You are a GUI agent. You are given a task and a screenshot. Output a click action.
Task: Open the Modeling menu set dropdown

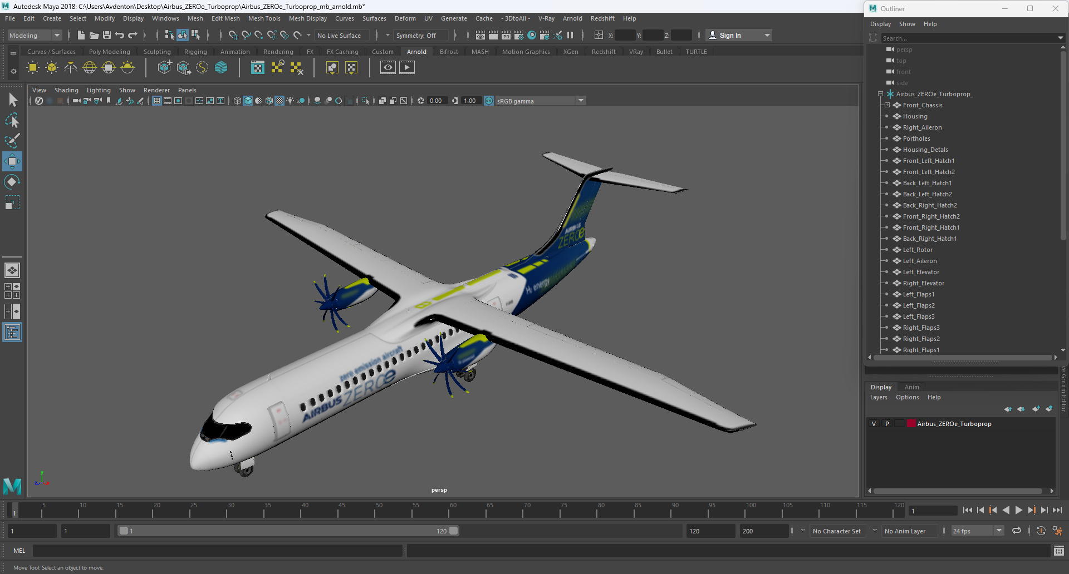coord(35,35)
